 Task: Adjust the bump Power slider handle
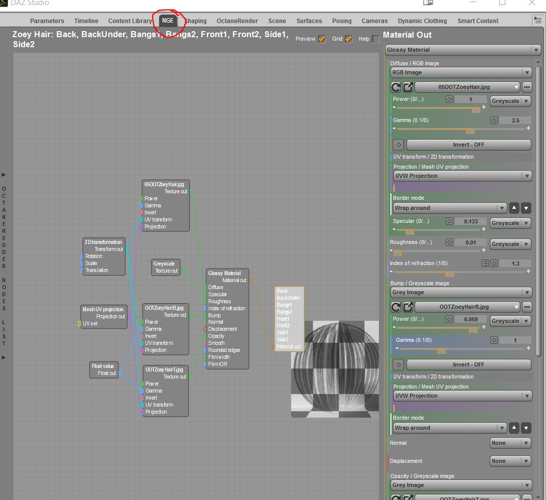point(473,330)
